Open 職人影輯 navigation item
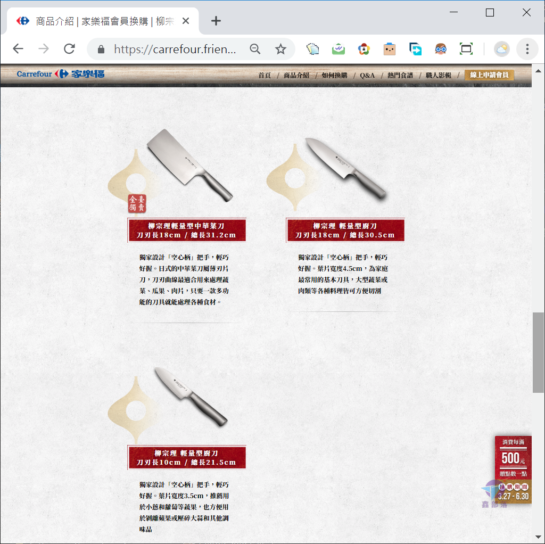 click(x=439, y=75)
